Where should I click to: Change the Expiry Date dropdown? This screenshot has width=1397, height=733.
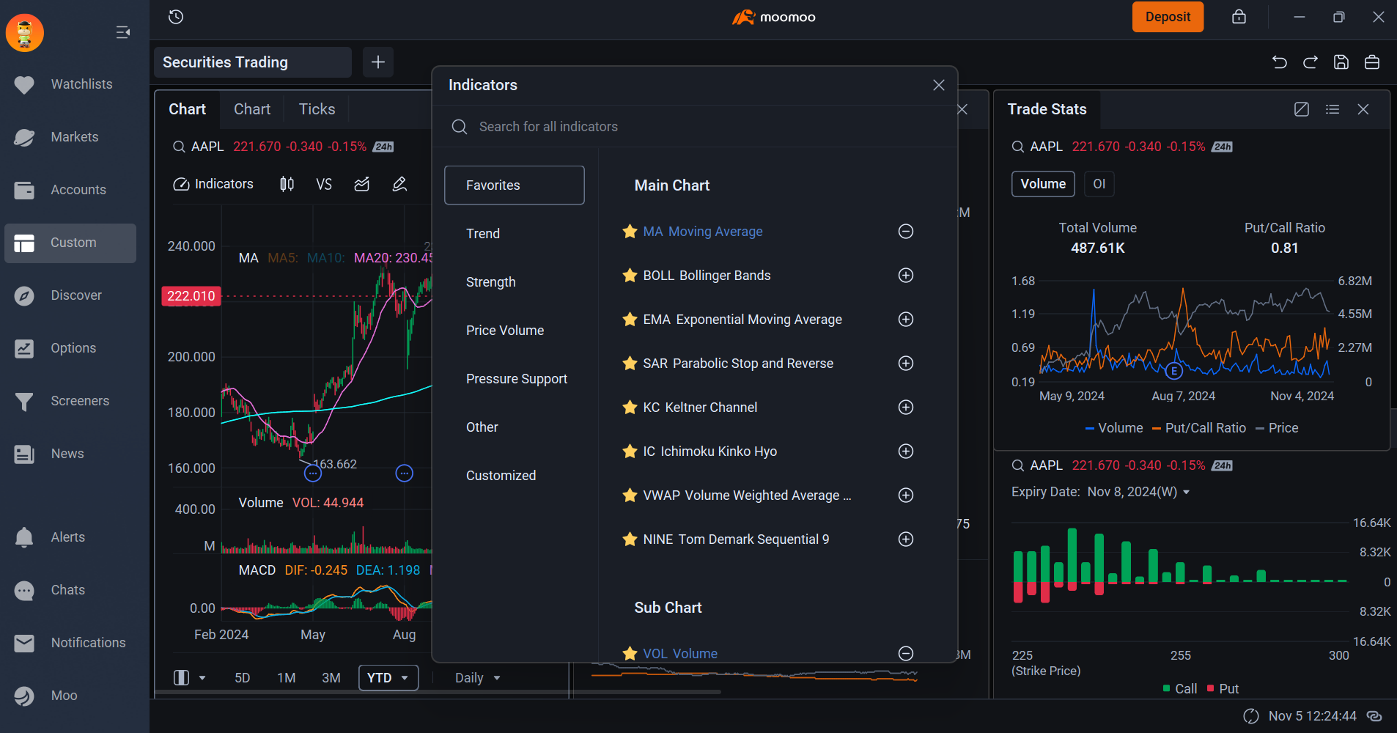pyautogui.click(x=1139, y=492)
